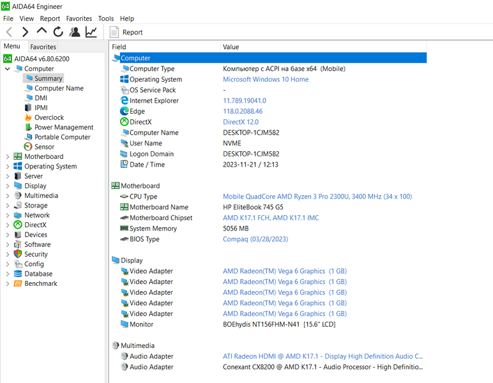Open the Ryzen 3 Pro 2300U CPU link
The height and width of the screenshot is (383, 493).
pos(317,197)
